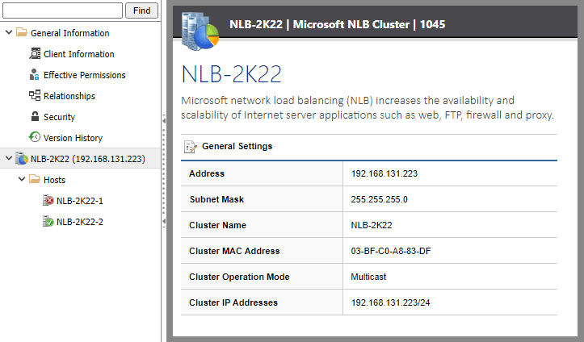This screenshot has width=584, height=342.
Task: Click the Address row label
Action: 207,173
